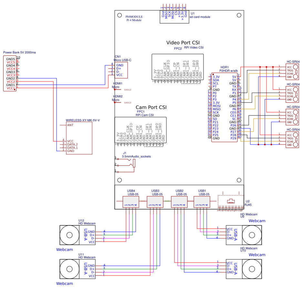Expand the FPC2 RPi Video CSI connector
Image resolution: width=303 pixels, height=289 pixels.
178,67
